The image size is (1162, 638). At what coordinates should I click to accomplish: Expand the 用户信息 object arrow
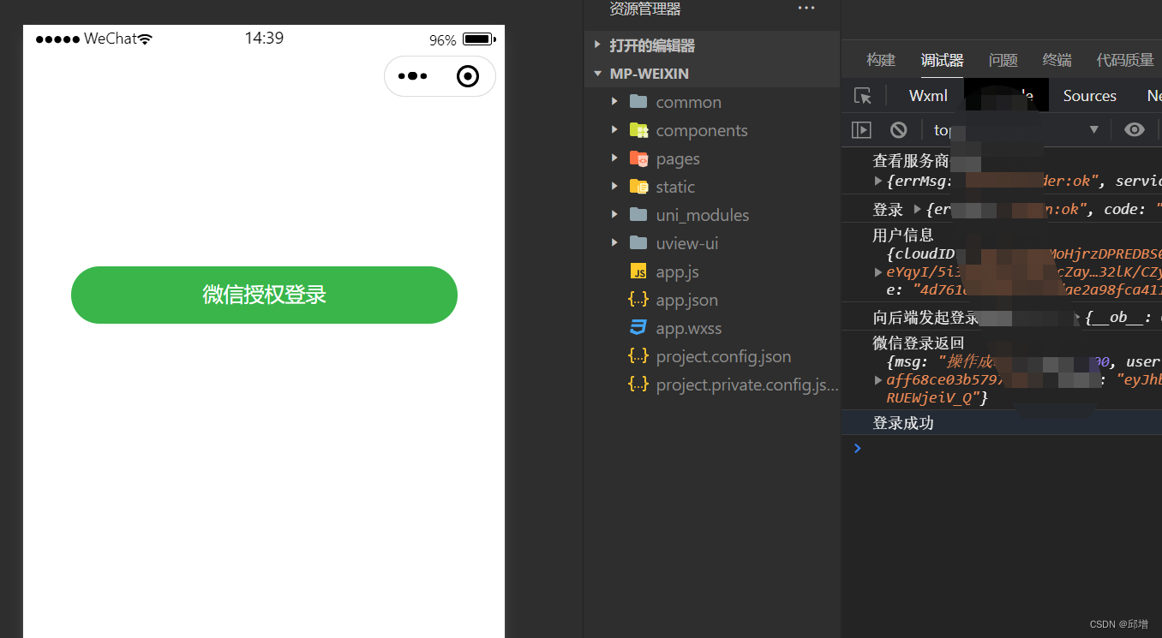pos(878,272)
